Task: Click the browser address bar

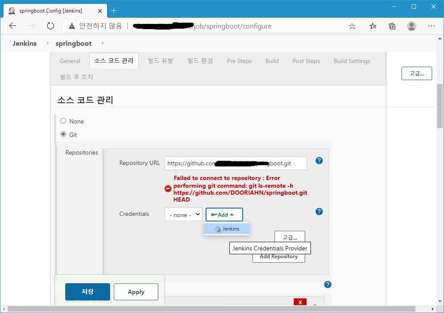Action: (212, 26)
